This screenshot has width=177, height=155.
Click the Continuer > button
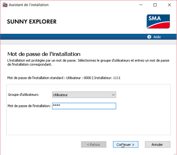pyautogui.click(x=125, y=145)
